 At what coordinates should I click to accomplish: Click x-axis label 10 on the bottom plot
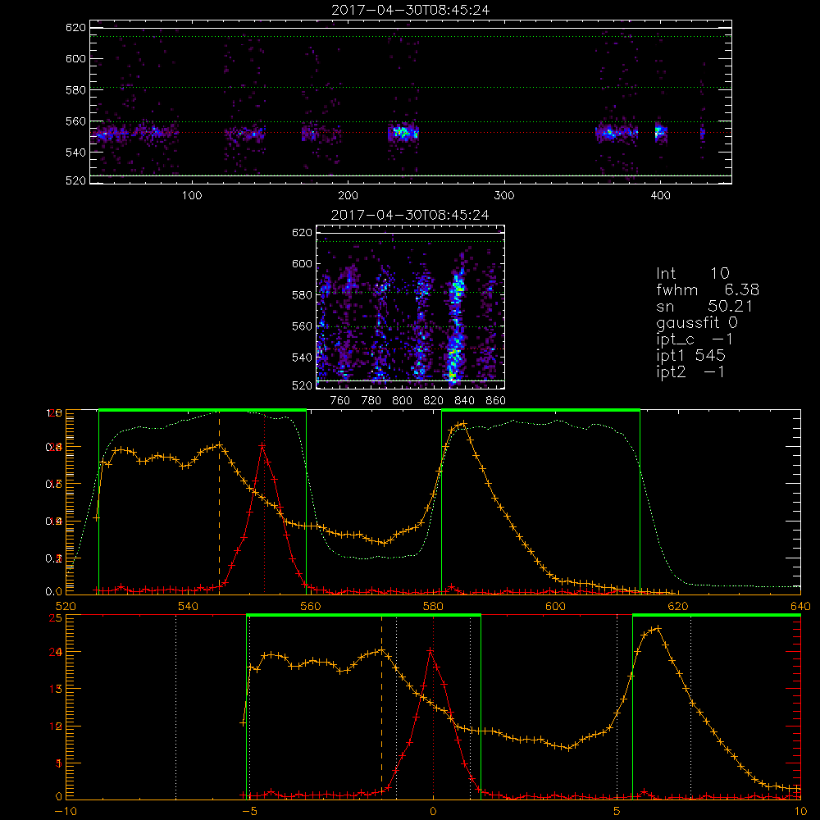pos(800,811)
